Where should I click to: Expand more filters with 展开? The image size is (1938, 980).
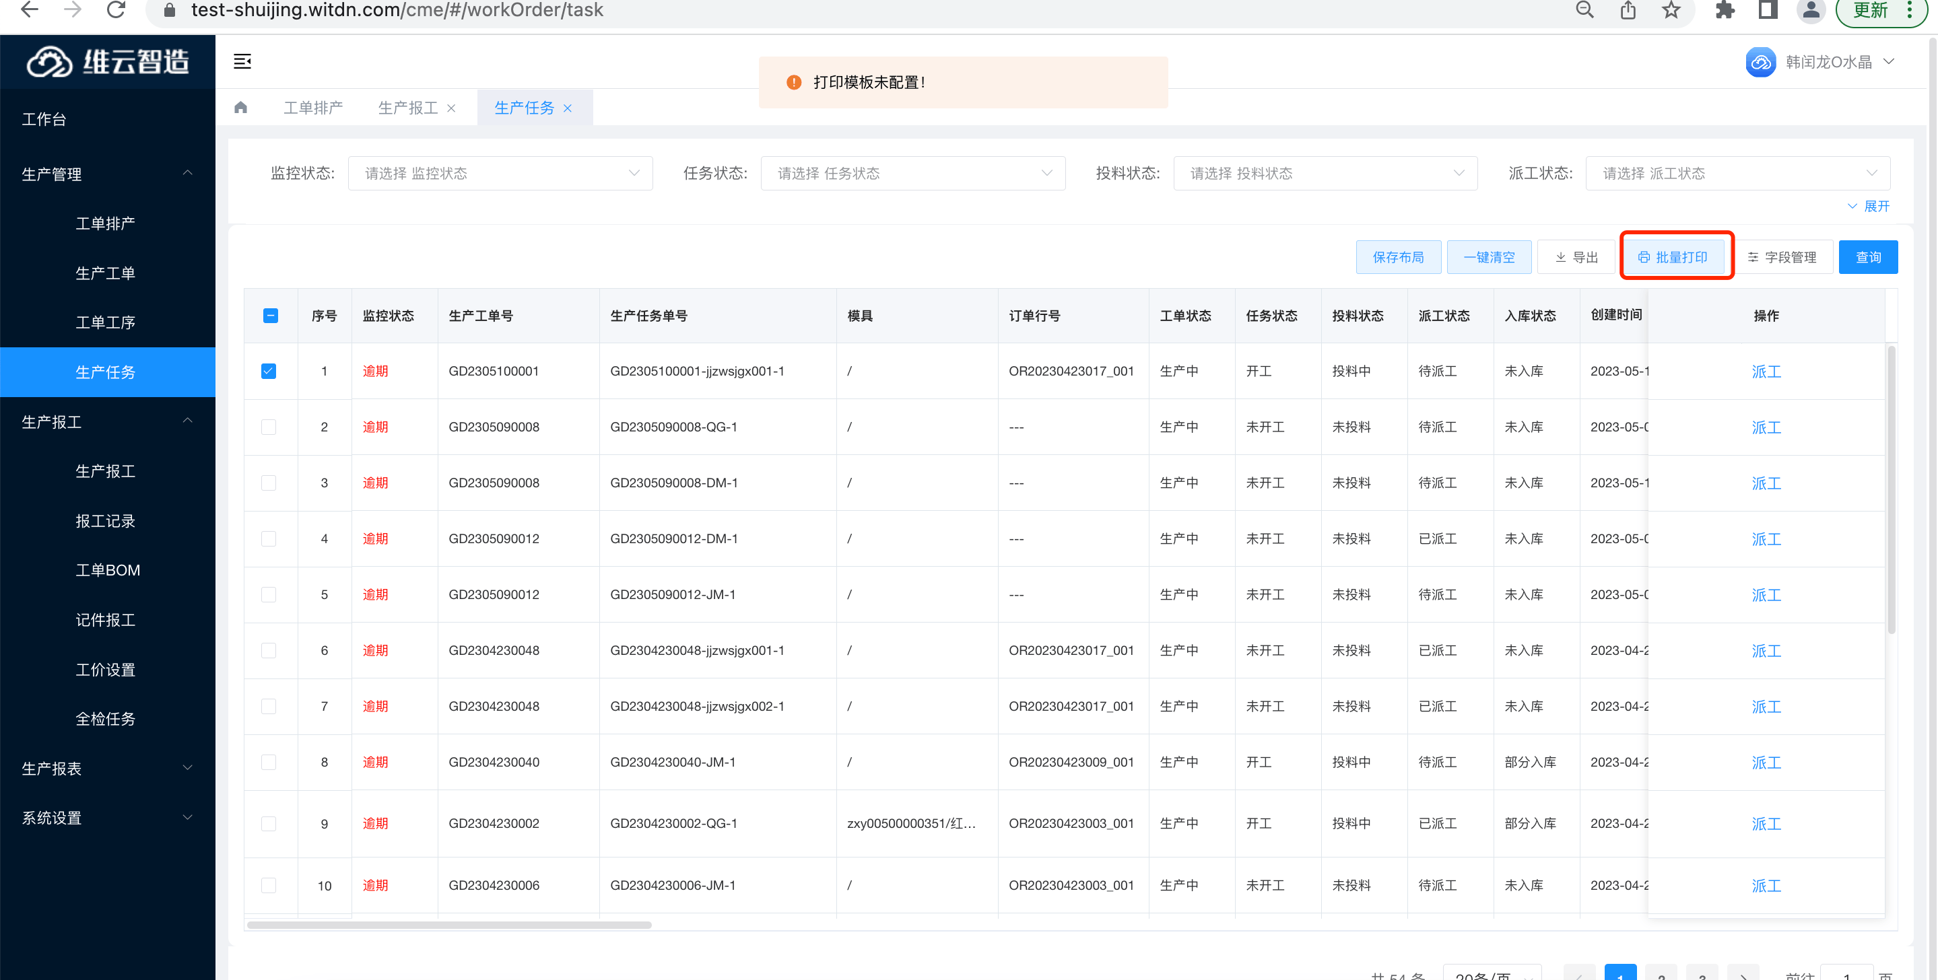click(x=1869, y=206)
